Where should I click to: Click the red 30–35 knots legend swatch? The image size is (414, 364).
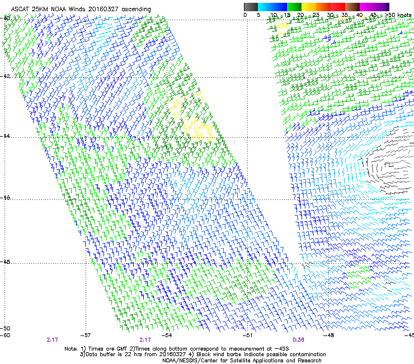338,7
